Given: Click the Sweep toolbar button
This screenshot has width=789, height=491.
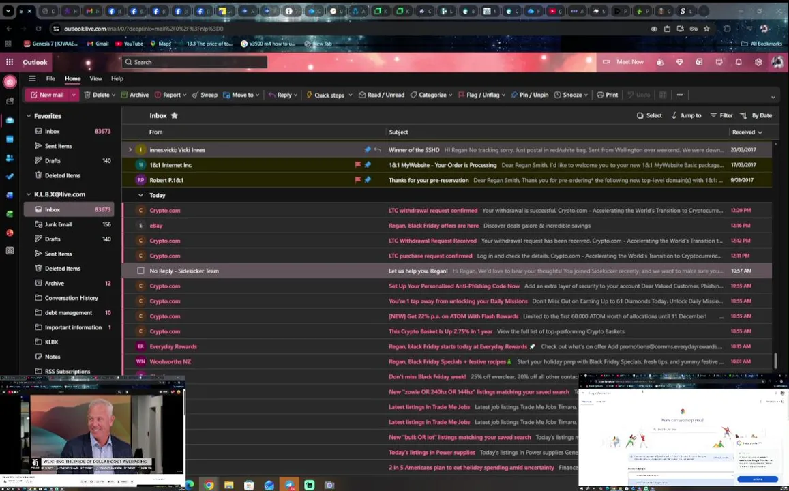Looking at the screenshot, I should click(x=205, y=95).
